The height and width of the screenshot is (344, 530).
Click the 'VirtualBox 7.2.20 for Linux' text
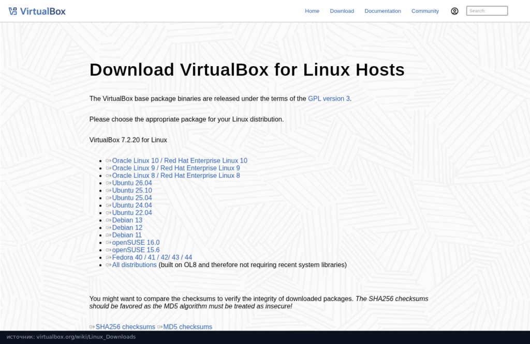click(x=128, y=140)
